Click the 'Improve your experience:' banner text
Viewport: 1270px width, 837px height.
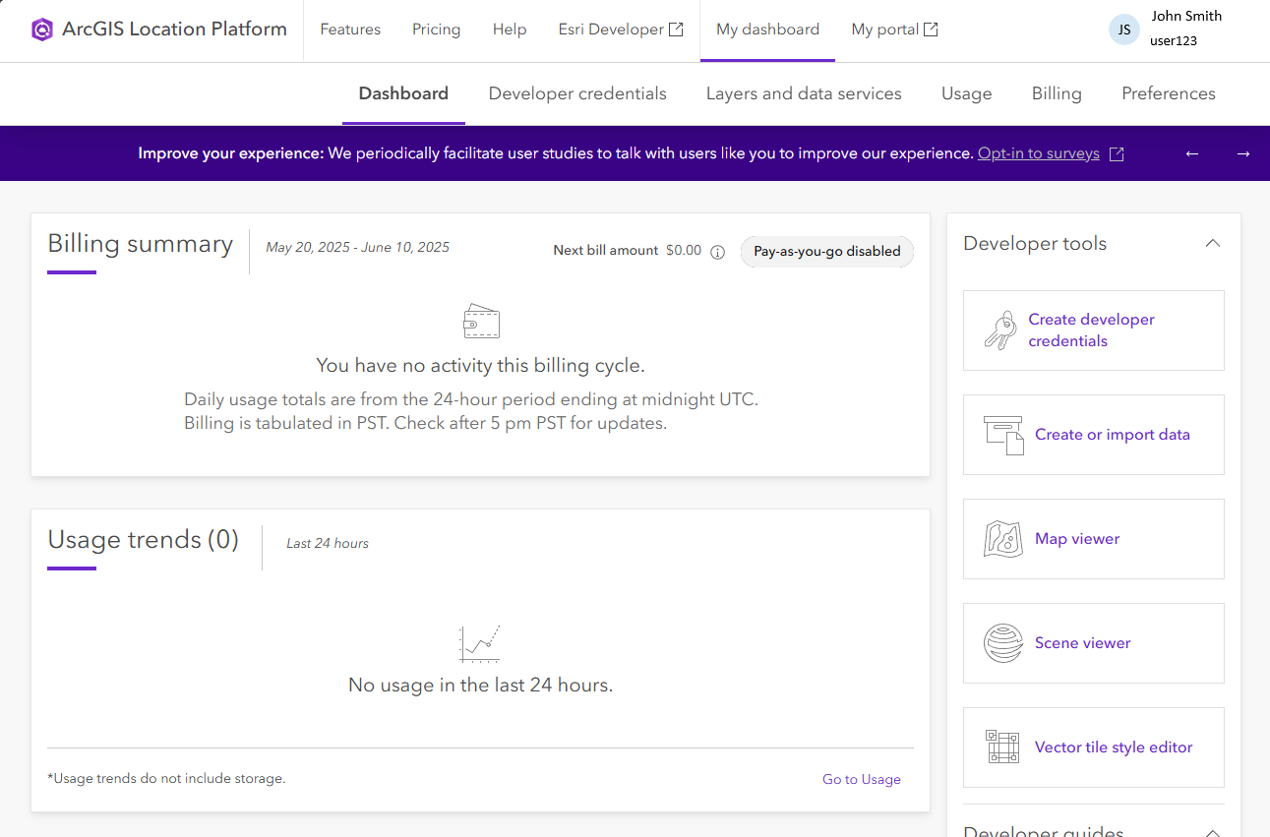point(230,153)
